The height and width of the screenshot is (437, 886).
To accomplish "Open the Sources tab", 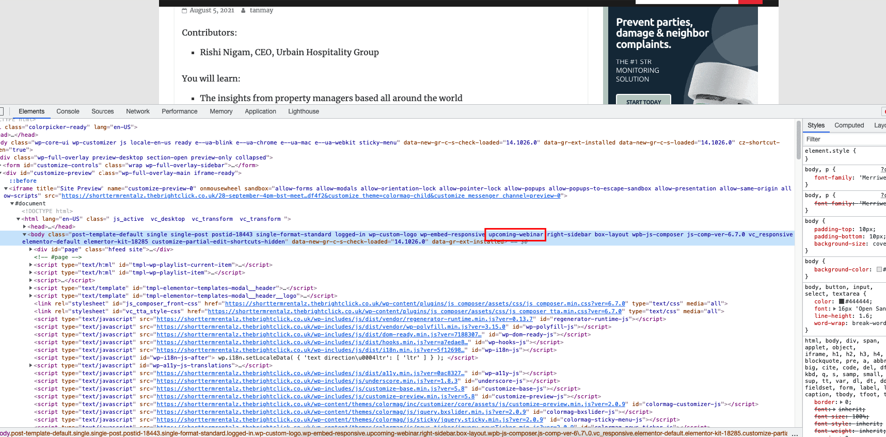I will click(x=103, y=111).
